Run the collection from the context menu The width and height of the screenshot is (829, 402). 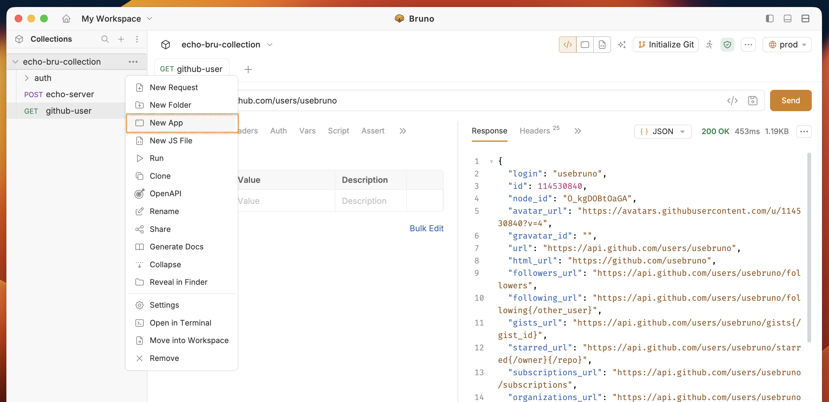click(182, 158)
